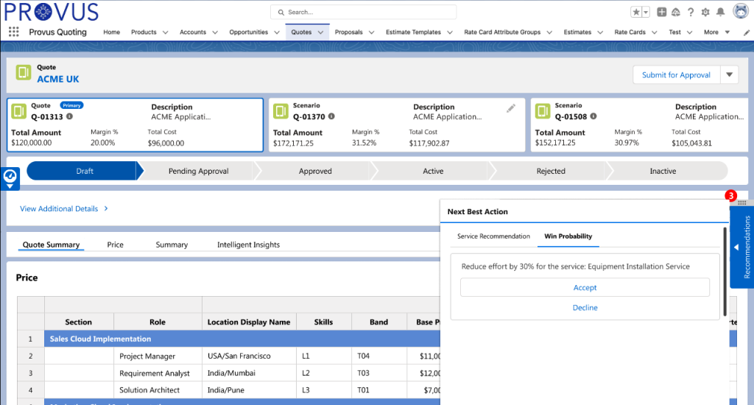The height and width of the screenshot is (405, 754).
Task: Open the Intelligent Insights tab
Action: coord(249,244)
